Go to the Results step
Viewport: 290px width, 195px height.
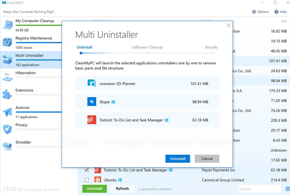coord(211,47)
